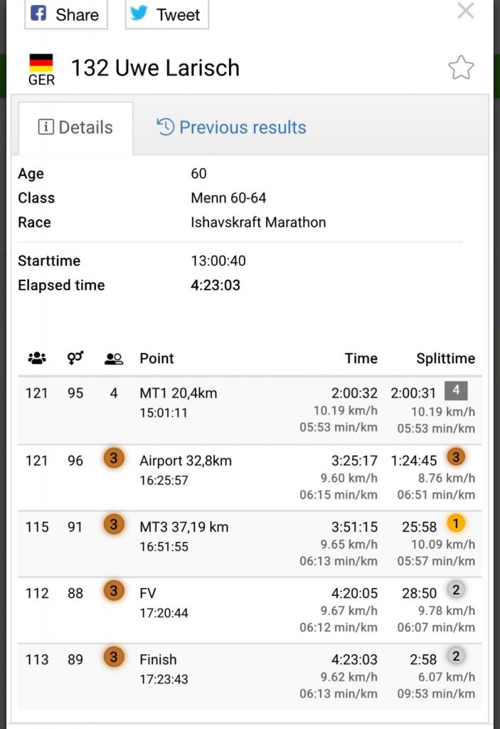The image size is (500, 729).
Task: Open the Previous results tab
Action: 232,127
